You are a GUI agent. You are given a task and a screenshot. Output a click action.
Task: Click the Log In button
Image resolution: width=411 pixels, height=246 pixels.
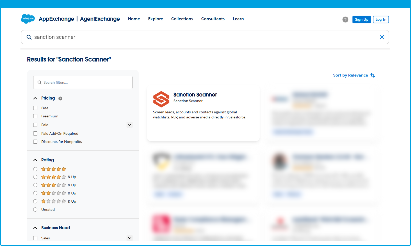click(381, 20)
